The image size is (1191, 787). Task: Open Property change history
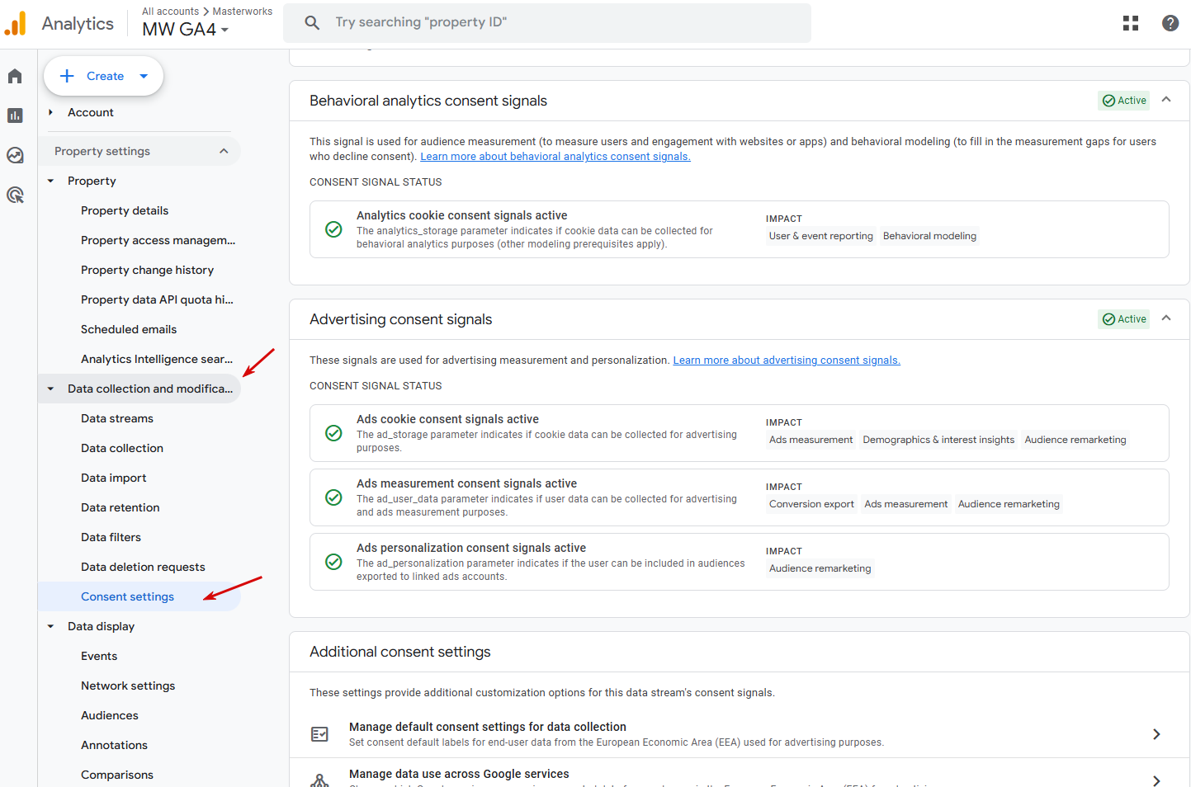(147, 270)
